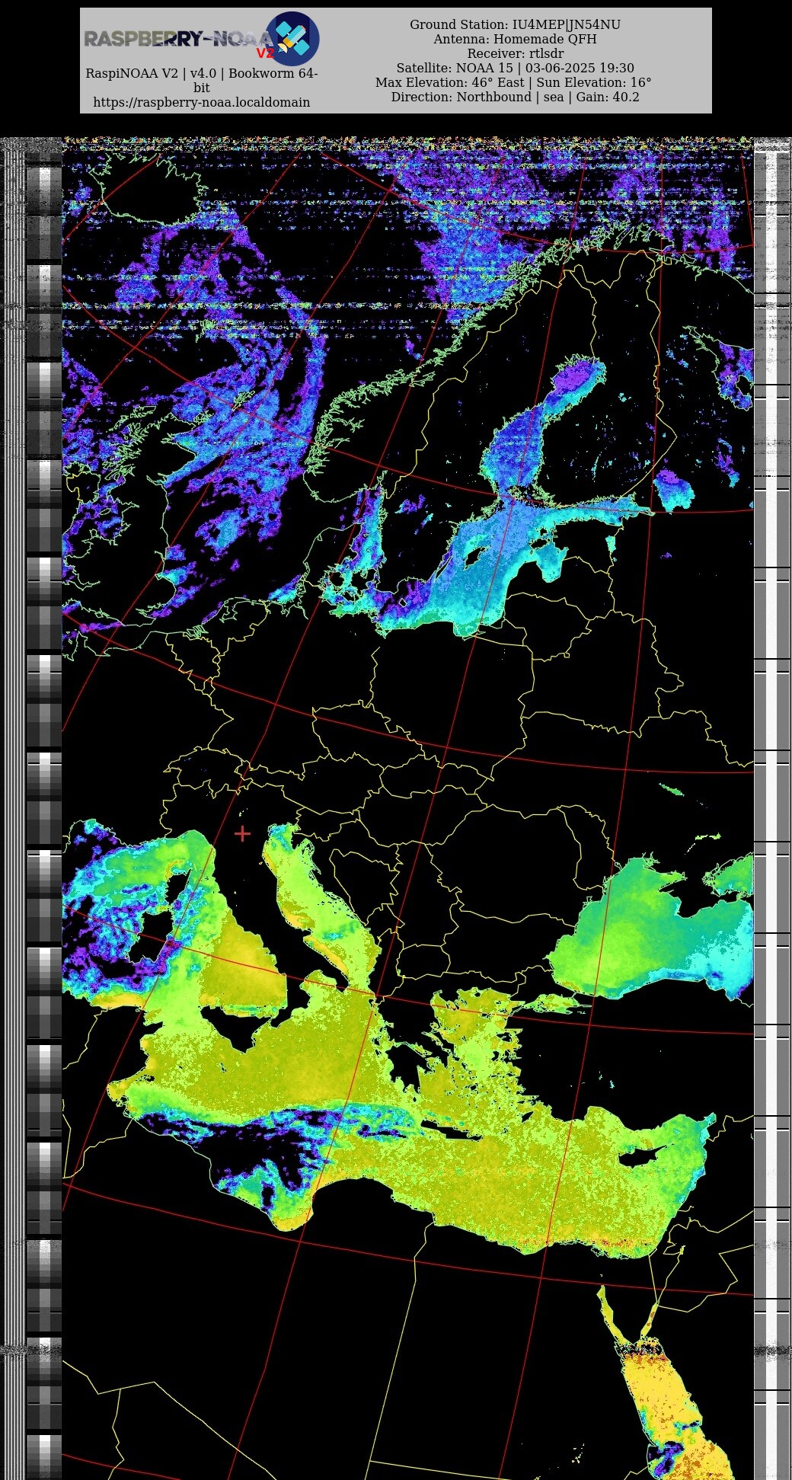Click 'Antenna: Homemade QFH' line
Viewport: 792px width, 1480px height.
pos(515,39)
